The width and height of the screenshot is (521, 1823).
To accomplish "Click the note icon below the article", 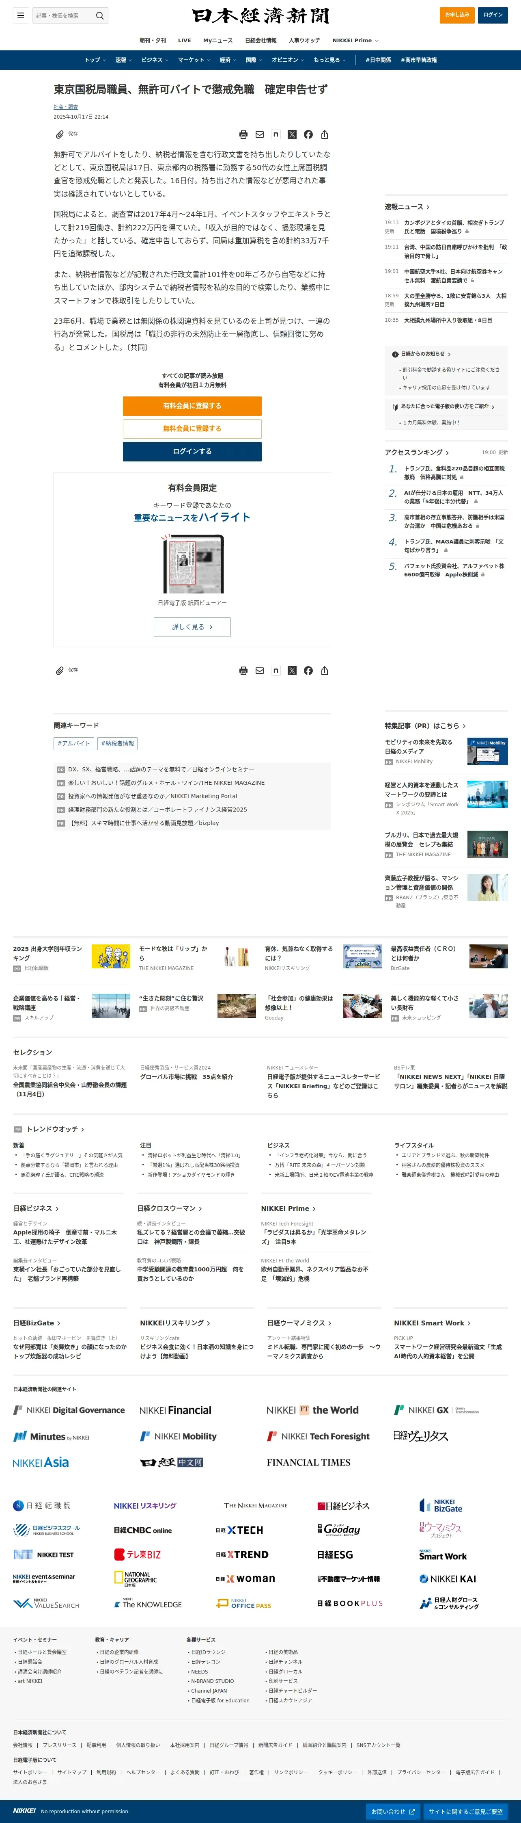I will pos(276,671).
